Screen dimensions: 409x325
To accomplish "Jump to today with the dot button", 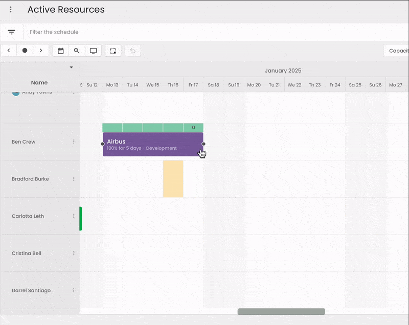I will pyautogui.click(x=25, y=50).
